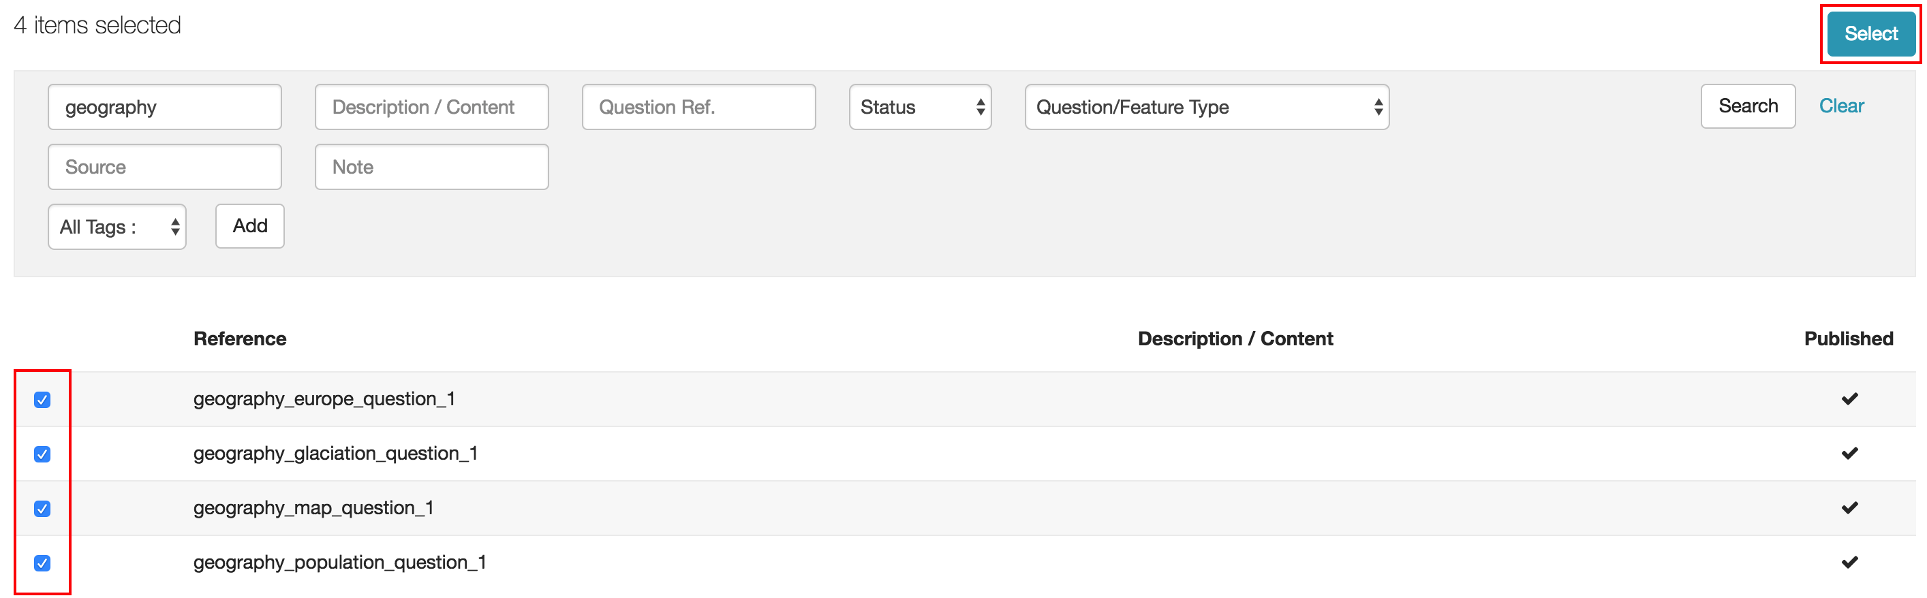Click the geography_europe_question_1 reference text
1927x598 pixels.
[324, 399]
